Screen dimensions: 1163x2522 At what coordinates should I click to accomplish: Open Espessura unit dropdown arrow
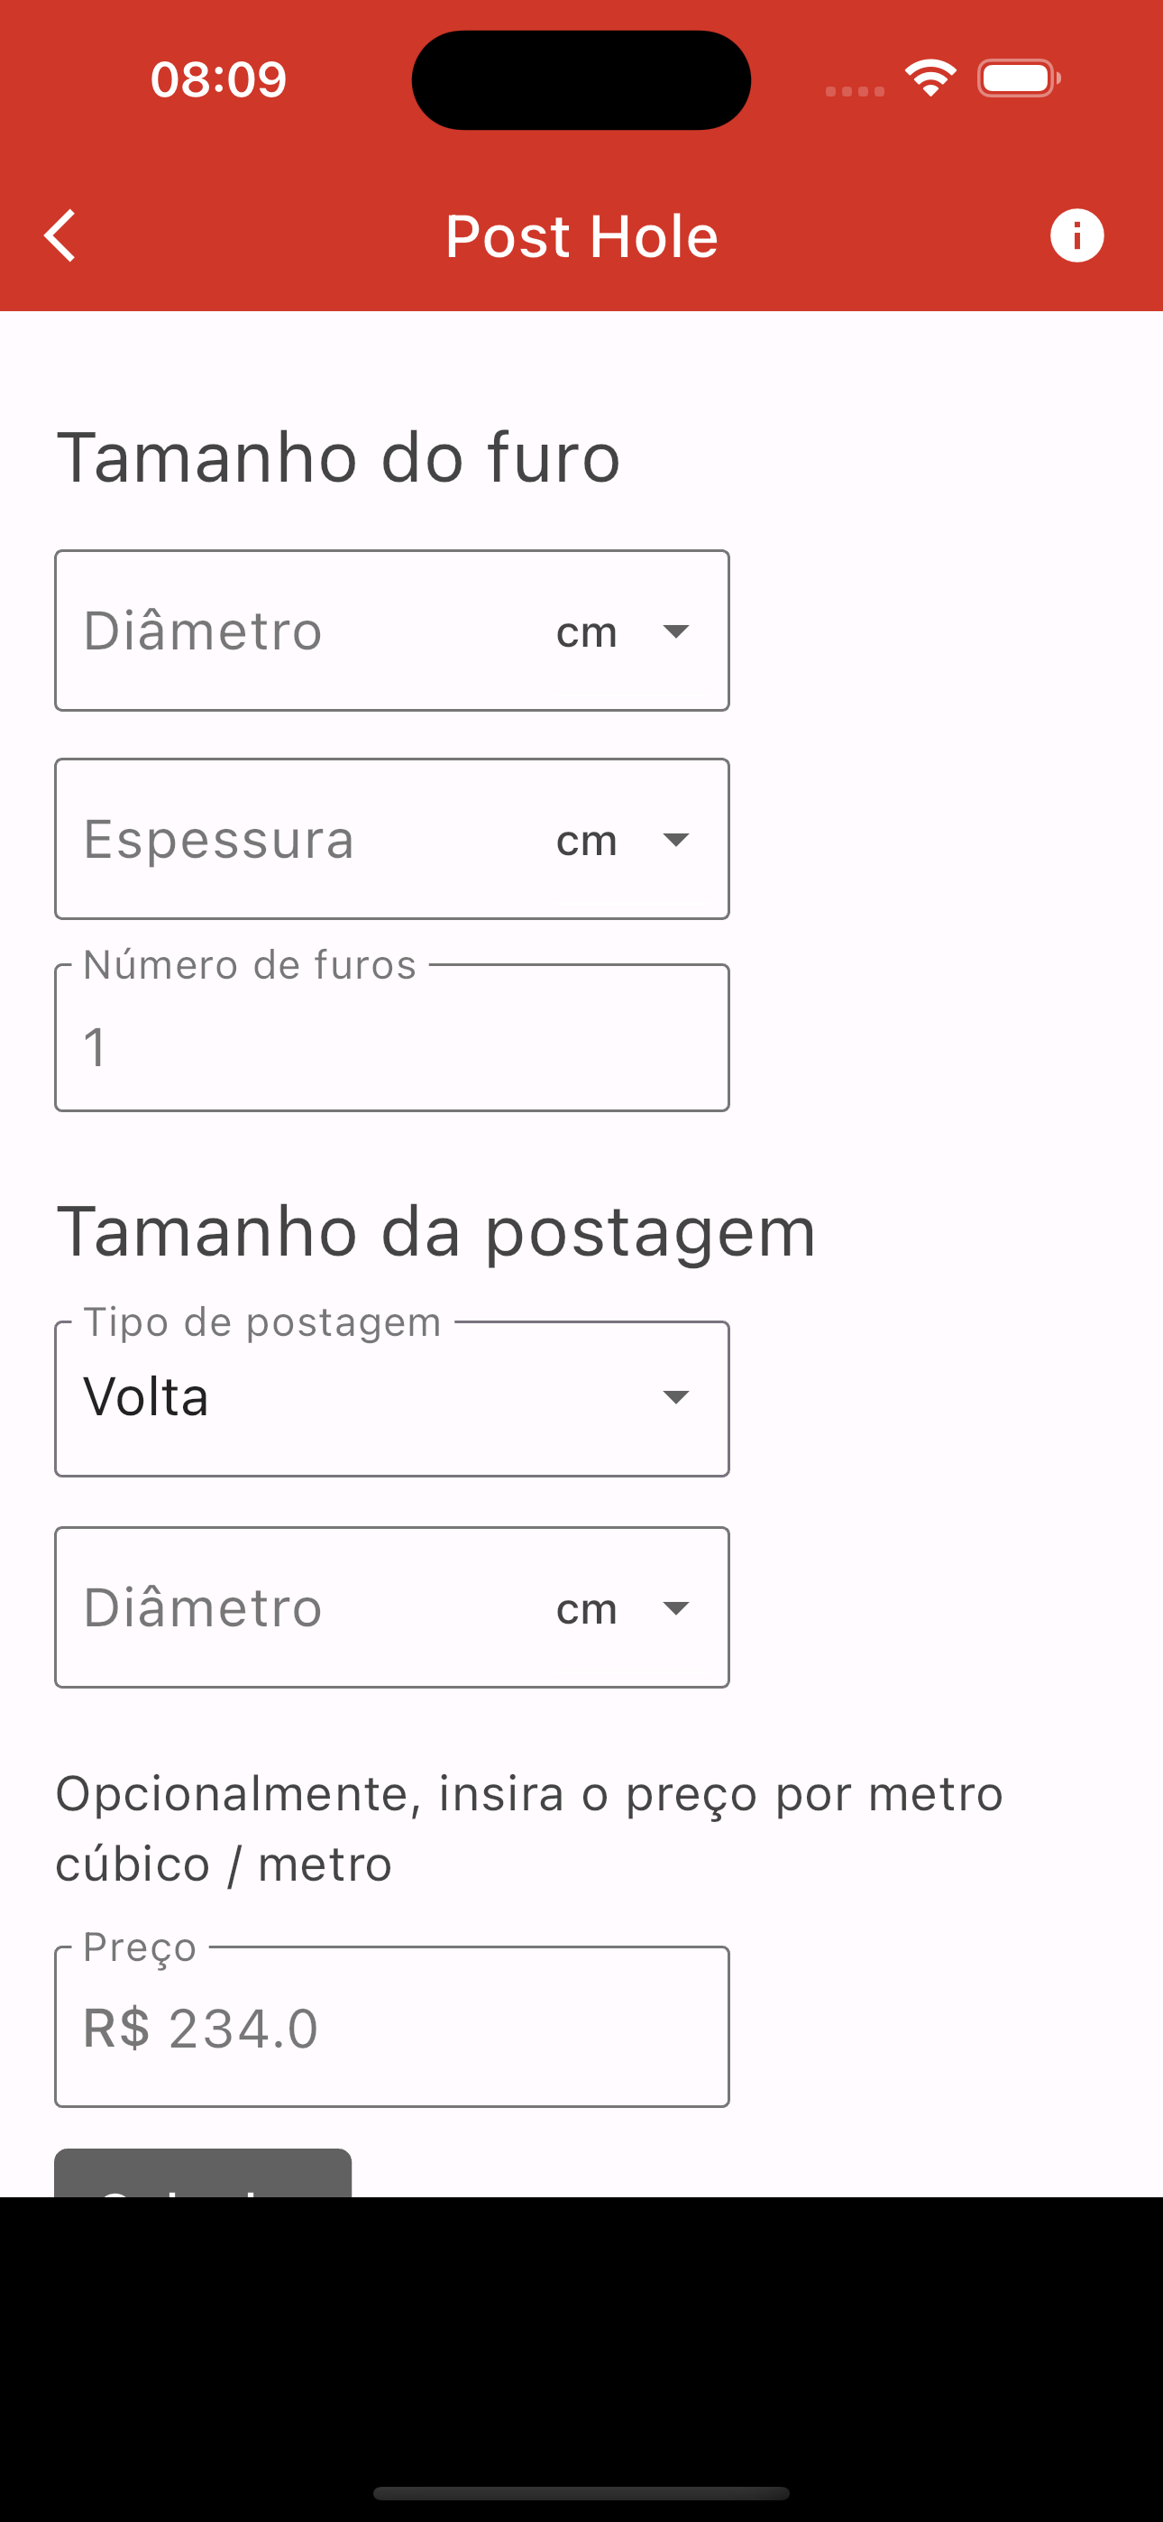coord(675,839)
